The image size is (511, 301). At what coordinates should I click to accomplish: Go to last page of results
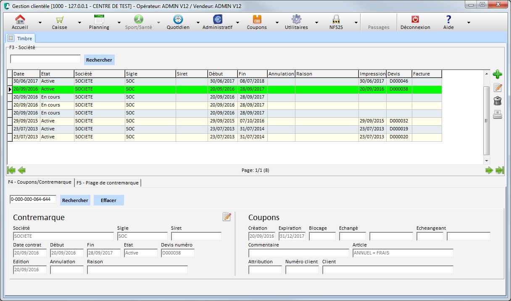500,170
